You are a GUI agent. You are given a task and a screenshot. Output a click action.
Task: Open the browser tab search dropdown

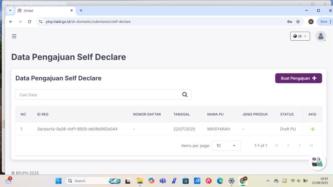pyautogui.click(x=10, y=10)
